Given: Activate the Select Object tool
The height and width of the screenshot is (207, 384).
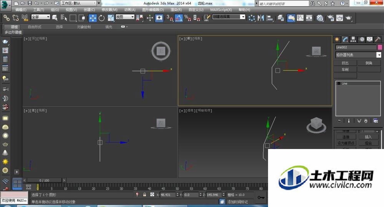Looking at the screenshot, I should (x=55, y=18).
